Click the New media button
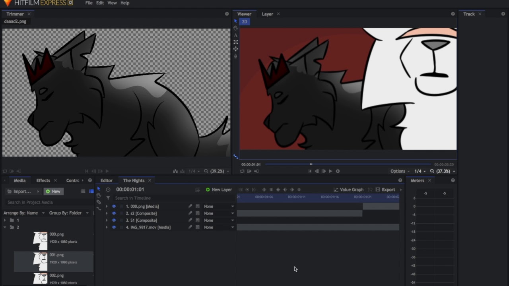Viewport: 509px width, 286px height. pos(53,191)
